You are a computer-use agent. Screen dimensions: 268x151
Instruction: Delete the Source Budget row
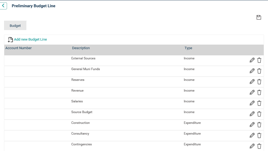click(x=259, y=114)
